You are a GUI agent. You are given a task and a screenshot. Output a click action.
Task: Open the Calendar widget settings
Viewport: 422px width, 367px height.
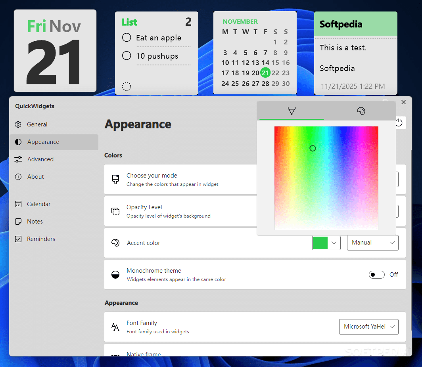pyautogui.click(x=38, y=204)
